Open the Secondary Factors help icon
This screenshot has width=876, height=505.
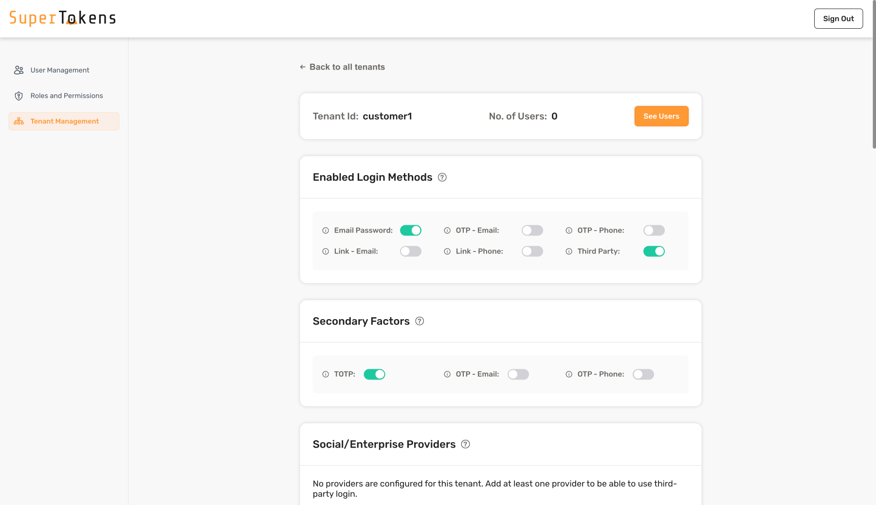pyautogui.click(x=420, y=321)
